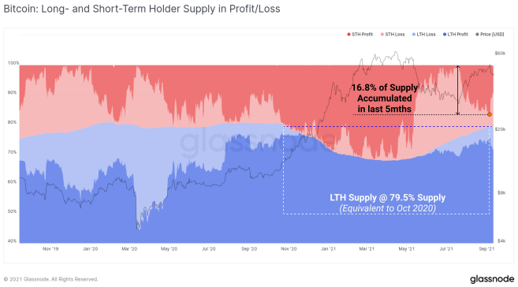
Task: Click the black double-headed arrow annotation
Action: [457, 90]
